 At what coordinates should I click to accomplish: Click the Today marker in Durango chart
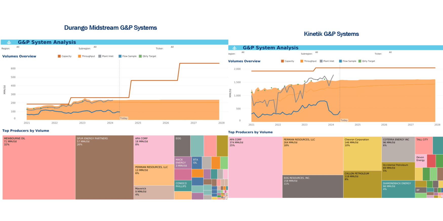pos(124,118)
